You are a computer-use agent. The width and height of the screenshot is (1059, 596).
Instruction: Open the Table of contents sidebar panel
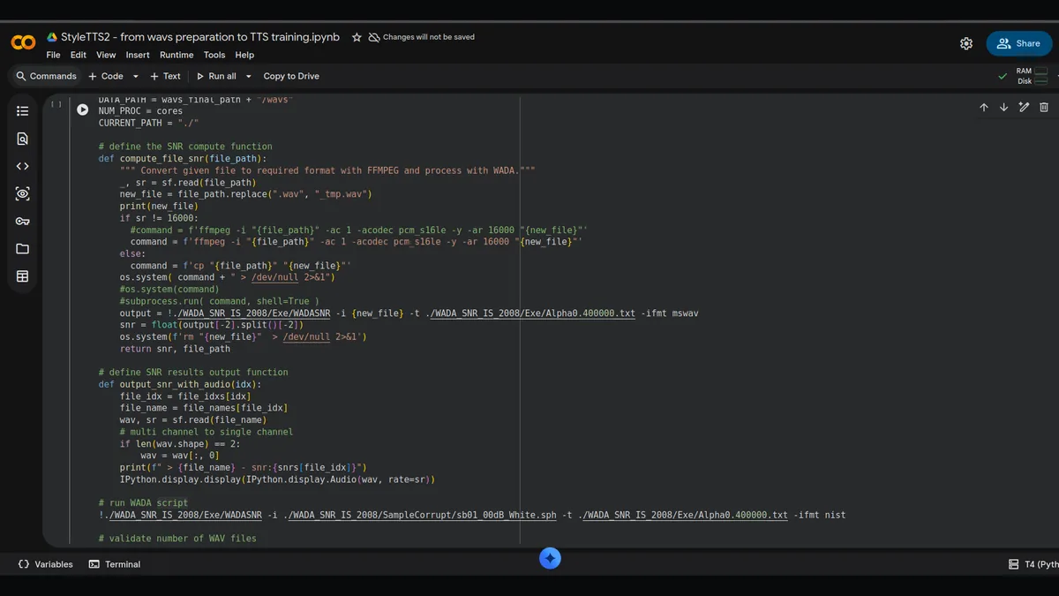(23, 110)
